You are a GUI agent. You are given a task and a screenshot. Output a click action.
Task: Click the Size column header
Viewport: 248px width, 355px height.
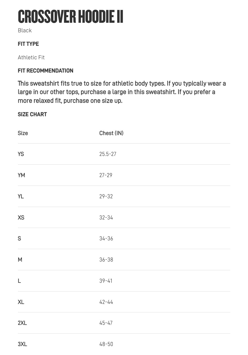(x=23, y=133)
